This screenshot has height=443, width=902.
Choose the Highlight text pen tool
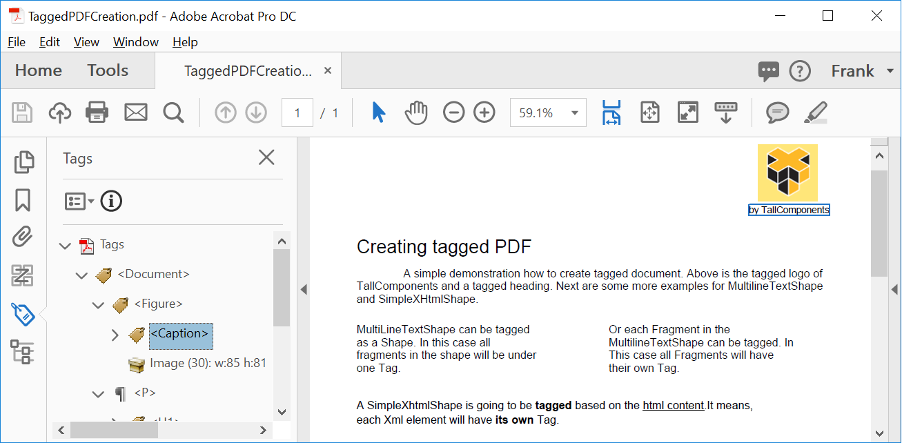pos(816,112)
